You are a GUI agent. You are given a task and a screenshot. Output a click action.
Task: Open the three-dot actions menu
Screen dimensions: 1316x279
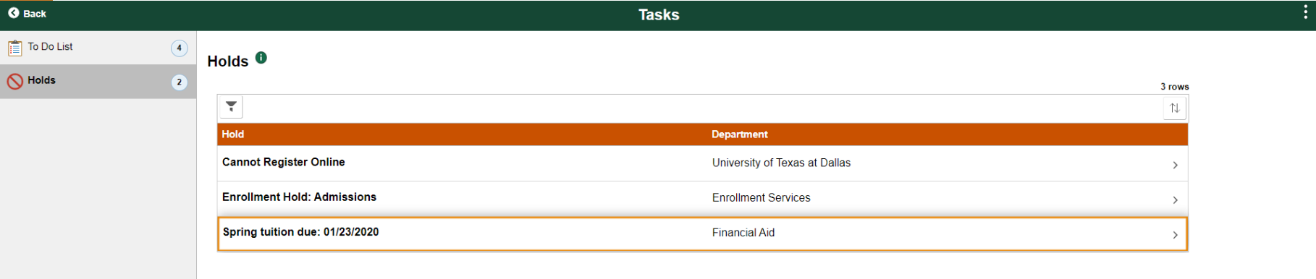[1305, 12]
